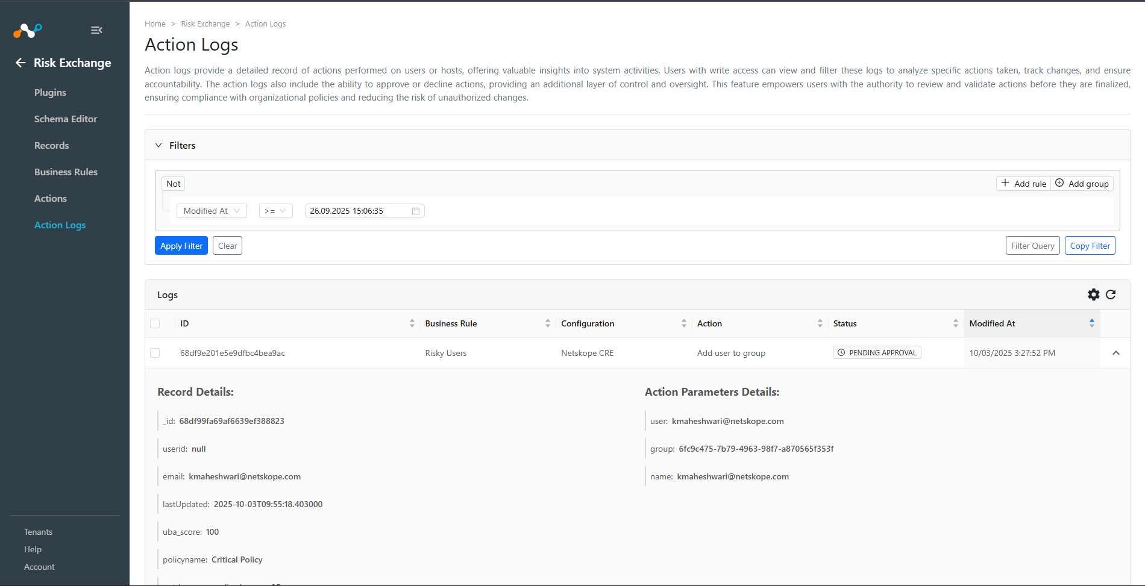Click the record email kmaheshwari@netskope.com value

(x=245, y=476)
